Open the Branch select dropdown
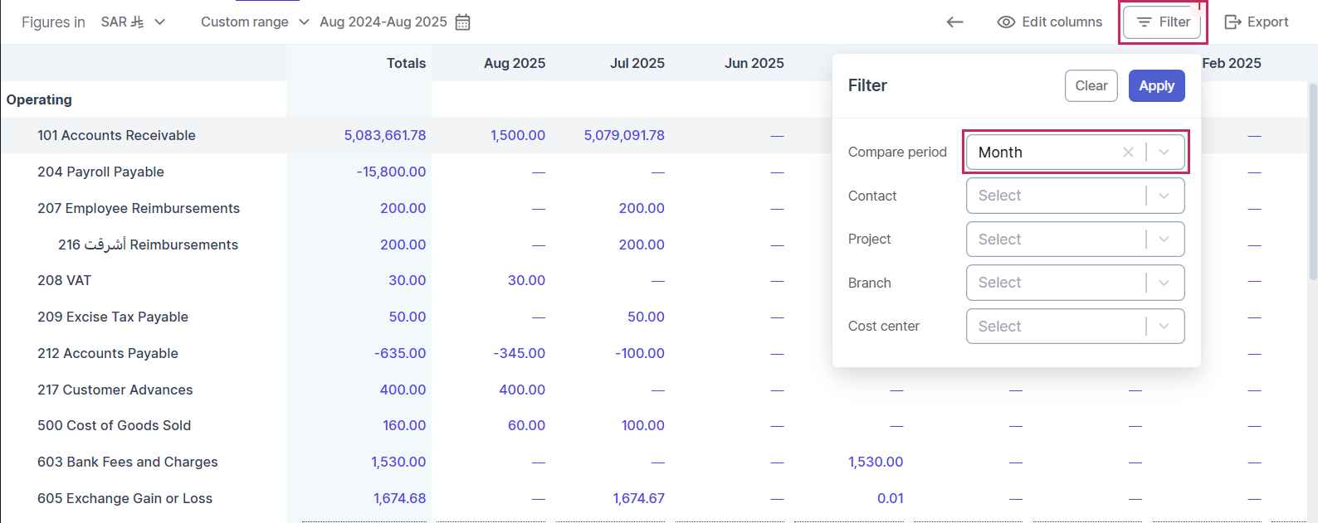Viewport: 1318px width, 523px height. (1074, 283)
